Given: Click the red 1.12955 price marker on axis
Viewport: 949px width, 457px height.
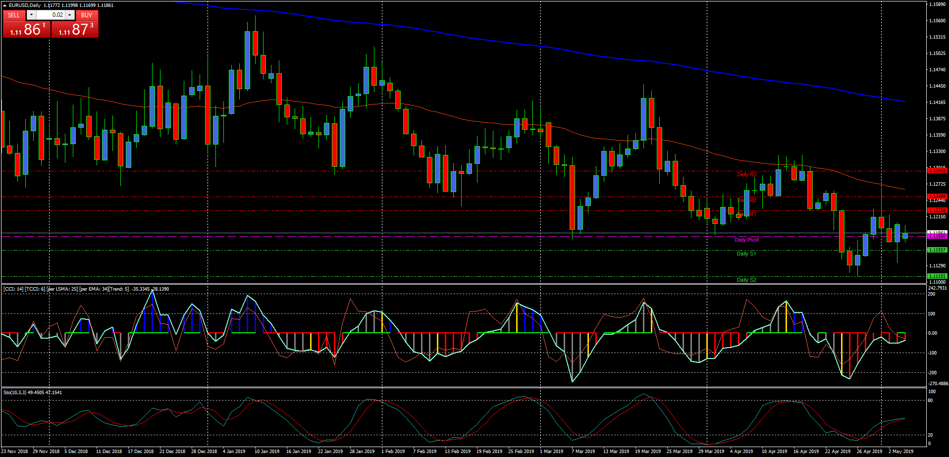Looking at the screenshot, I should tap(938, 171).
